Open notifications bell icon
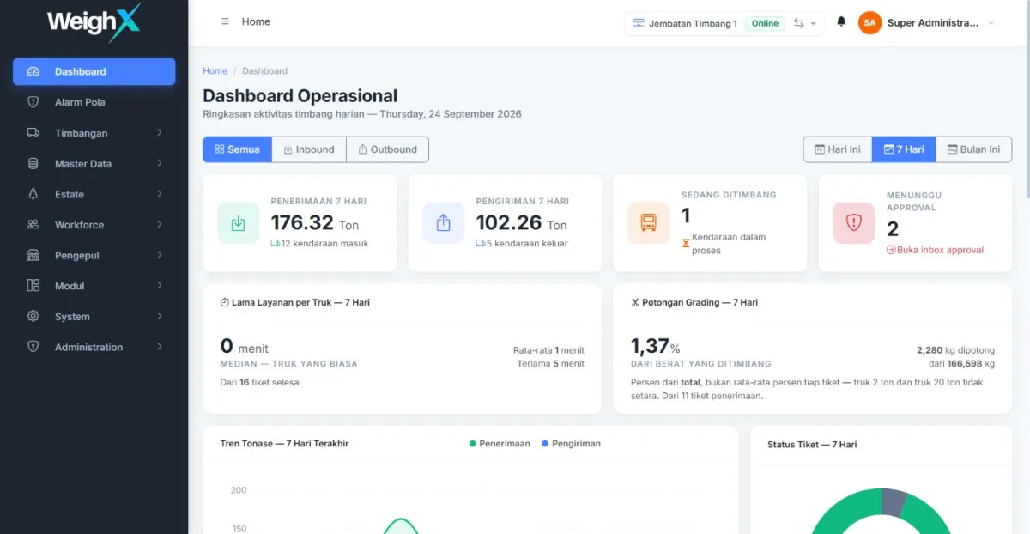This screenshot has height=534, width=1030. coord(841,22)
